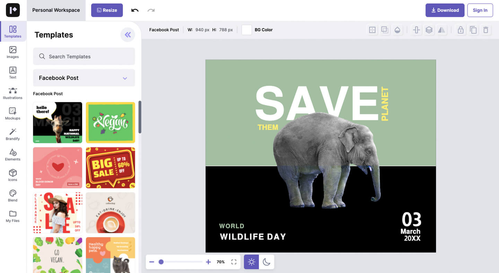Click the Sign In button
Image resolution: width=499 pixels, height=273 pixels.
(480, 10)
